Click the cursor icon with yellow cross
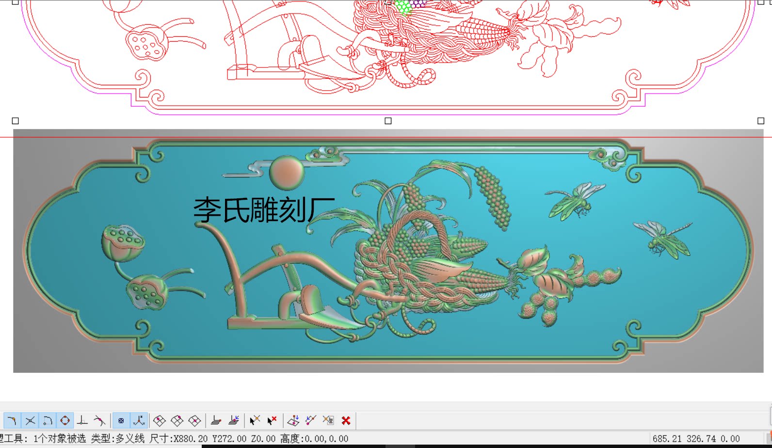 (255, 420)
